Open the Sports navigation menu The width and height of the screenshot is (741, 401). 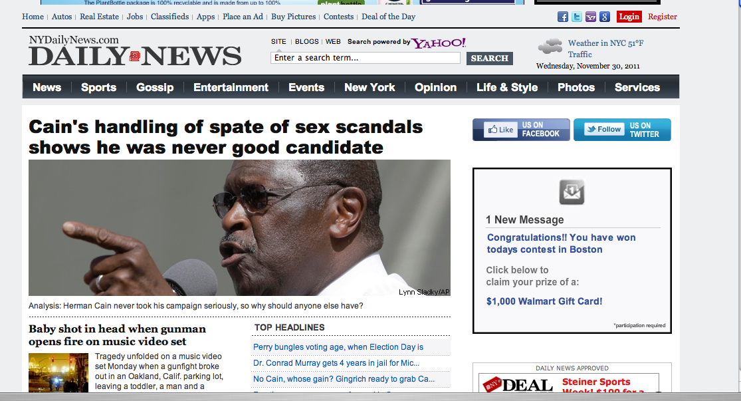coord(98,88)
